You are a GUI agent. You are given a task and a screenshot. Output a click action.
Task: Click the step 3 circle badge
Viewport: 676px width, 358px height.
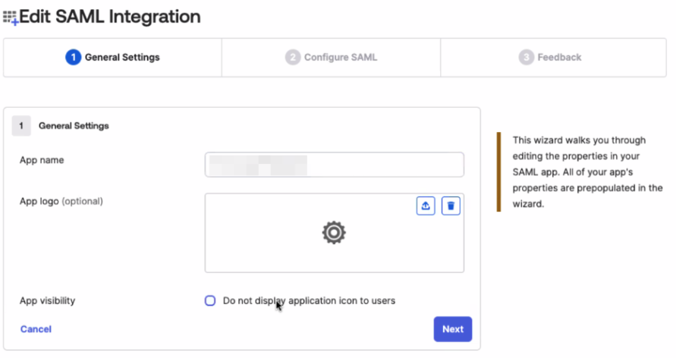526,58
